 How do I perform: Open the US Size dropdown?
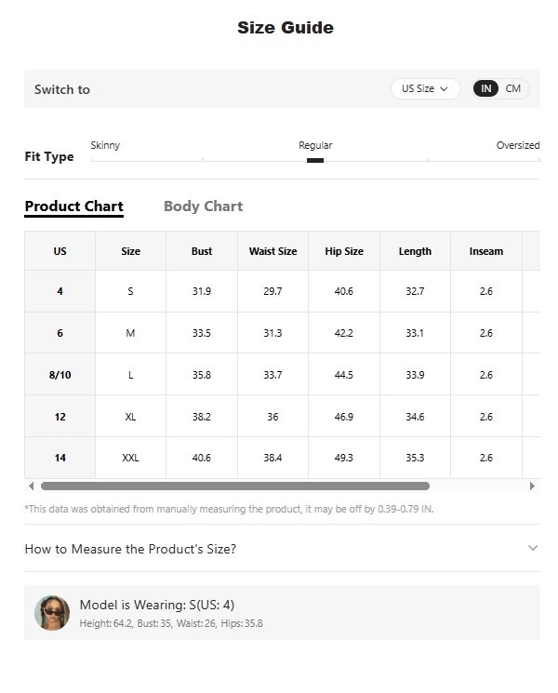click(x=425, y=89)
